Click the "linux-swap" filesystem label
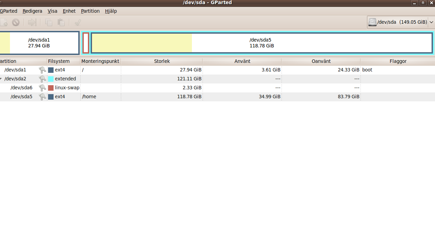The height and width of the screenshot is (247, 435). (x=67, y=88)
